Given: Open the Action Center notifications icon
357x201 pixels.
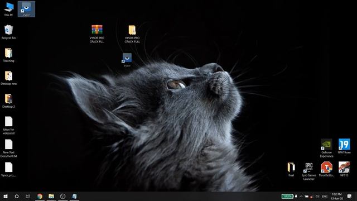Looking at the screenshot, I should pyautogui.click(x=350, y=196).
